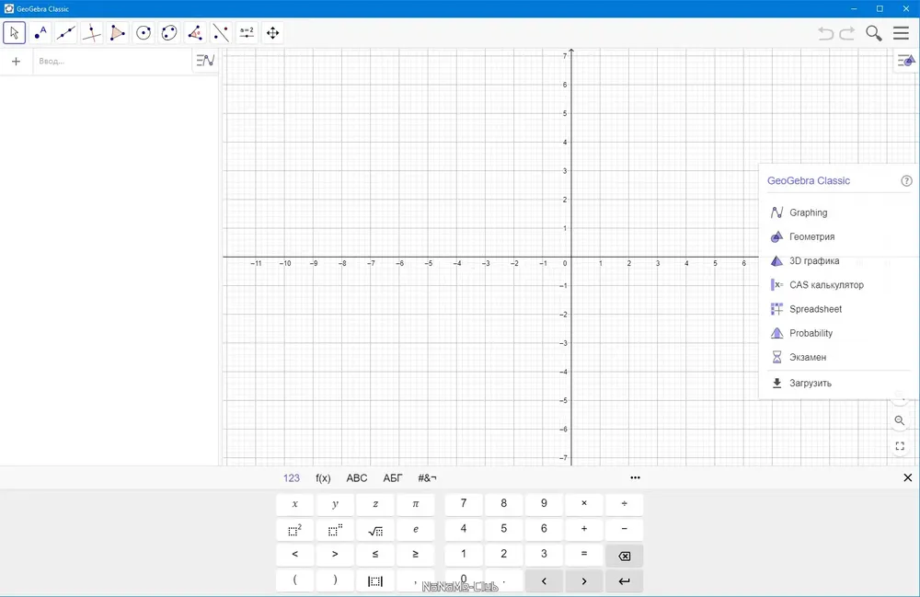Switch keyboard to 123 tab
920x597 pixels.
(292, 478)
